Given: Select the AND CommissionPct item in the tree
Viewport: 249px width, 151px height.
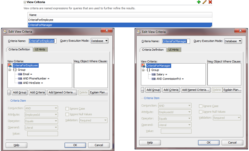Looking at the screenshot, I should (x=170, y=79).
